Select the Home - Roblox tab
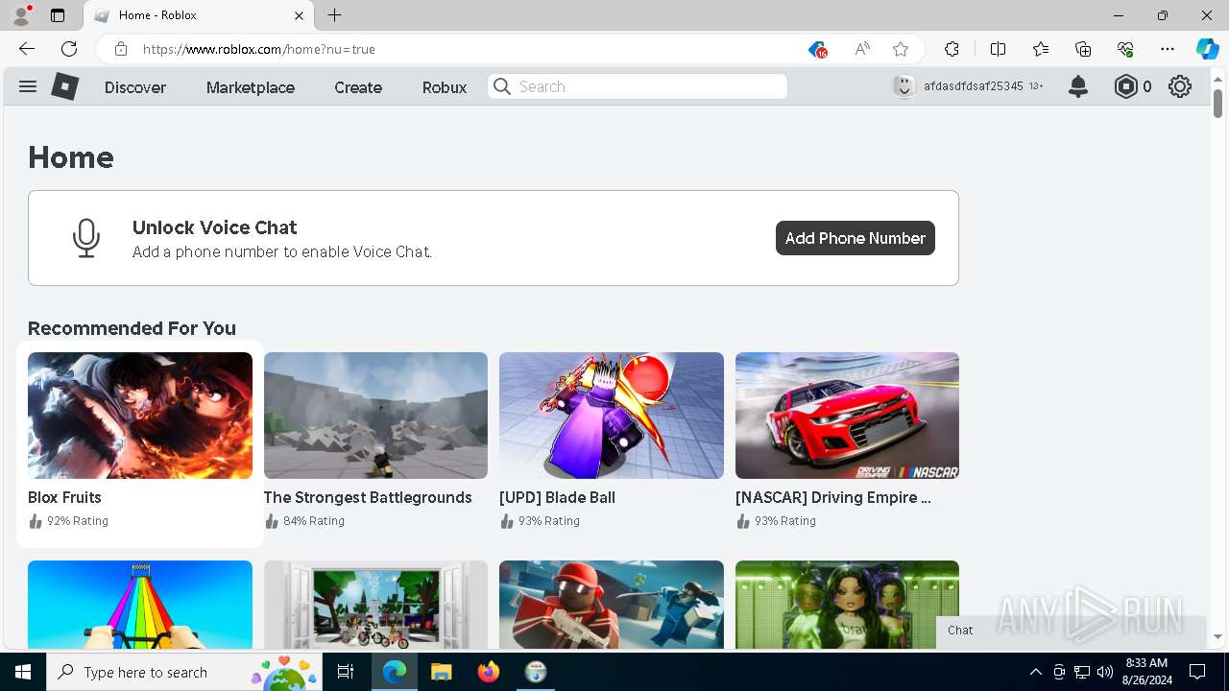1229x691 pixels. pyautogui.click(x=199, y=15)
